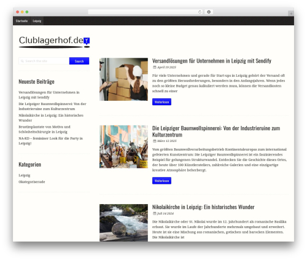Viewport: 307px width, 260px height.
Task: Click the date text Juli 14 2024
Action: tap(165, 213)
